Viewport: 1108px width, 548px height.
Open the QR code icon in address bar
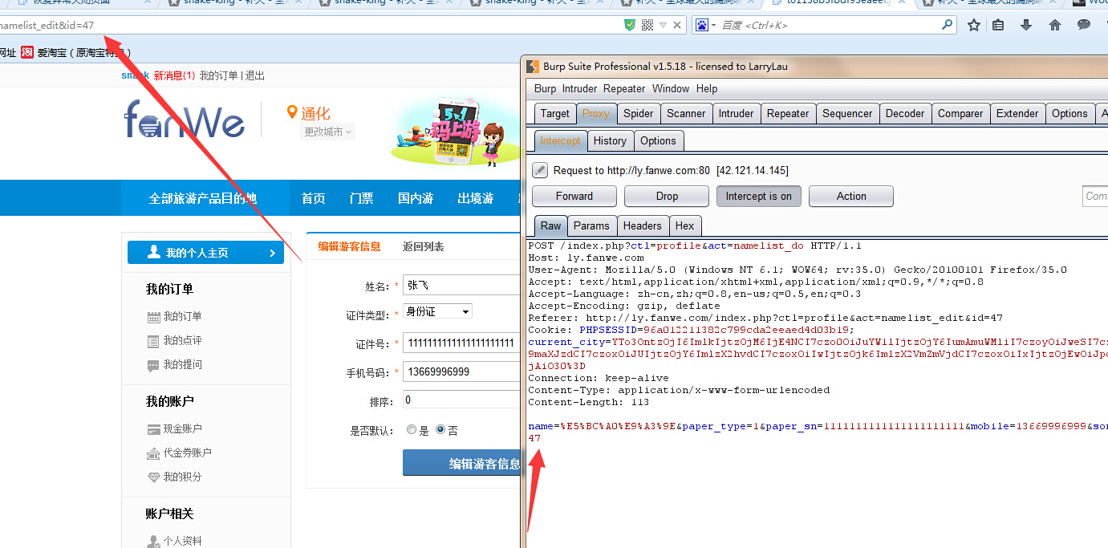[647, 25]
